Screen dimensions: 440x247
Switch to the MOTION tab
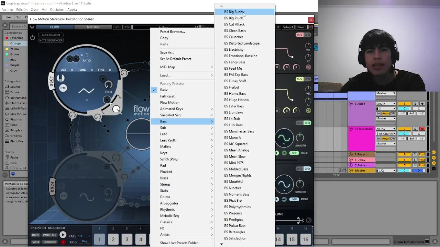pos(93,27)
